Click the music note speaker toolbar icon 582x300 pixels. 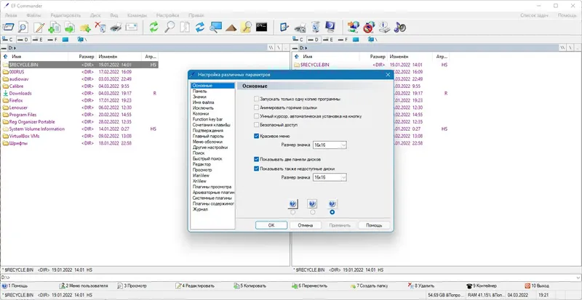point(399,27)
